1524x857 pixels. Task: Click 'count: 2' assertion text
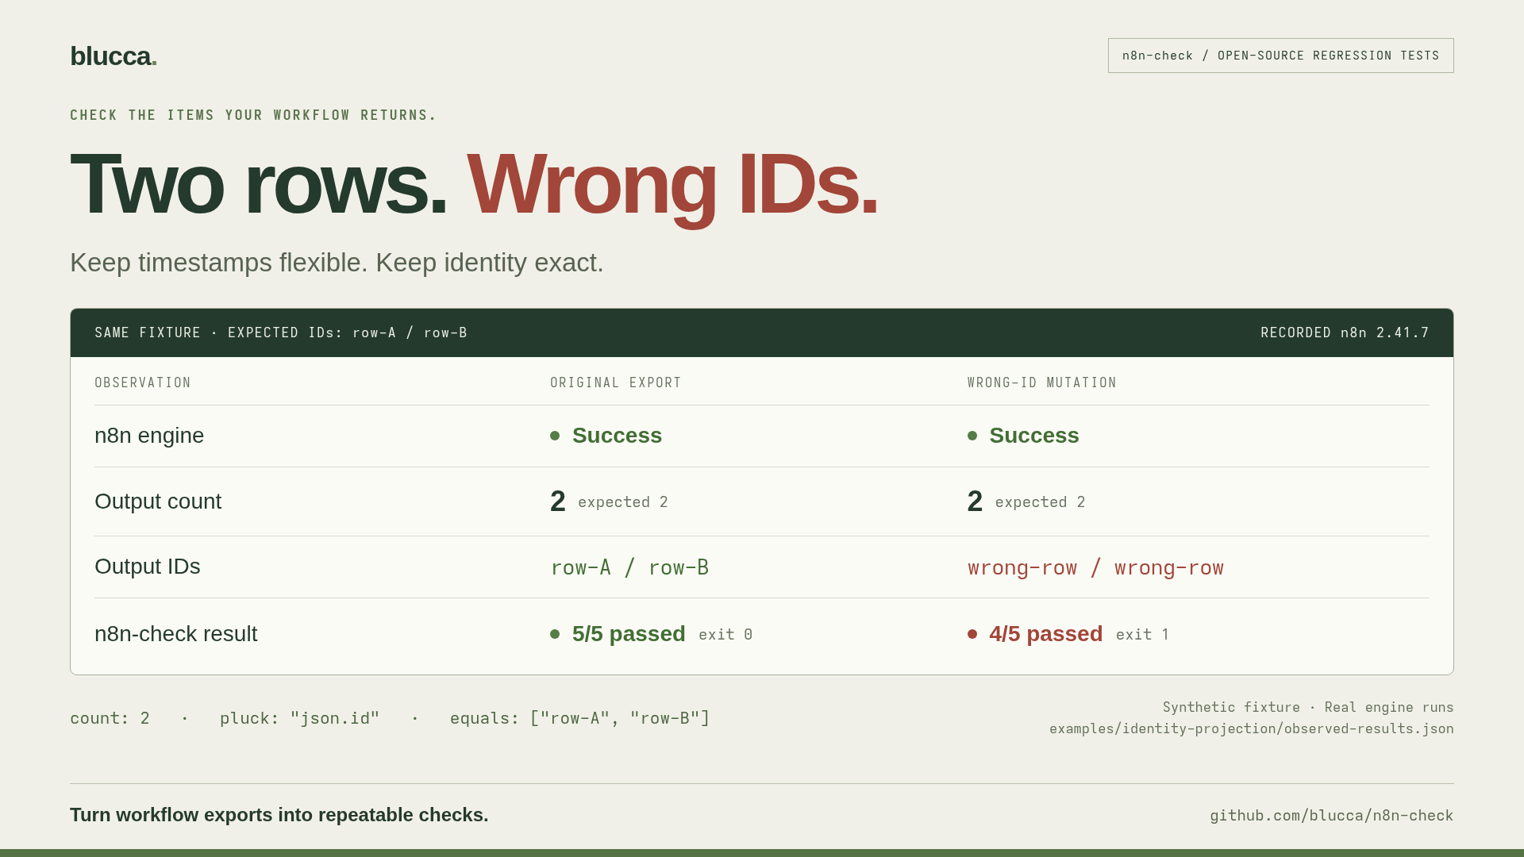click(x=110, y=718)
